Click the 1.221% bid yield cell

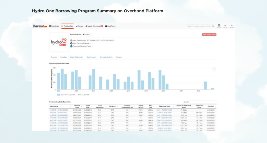click(150, 113)
